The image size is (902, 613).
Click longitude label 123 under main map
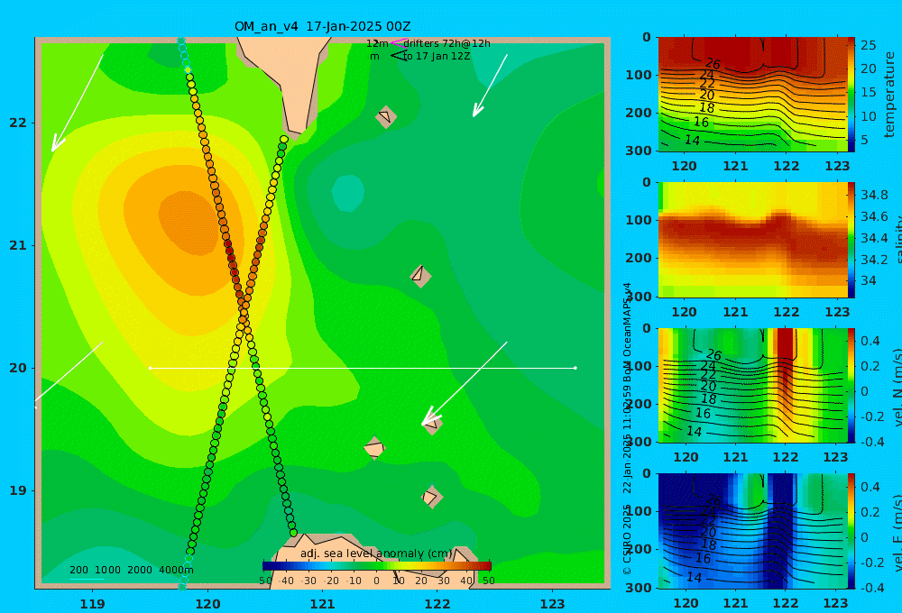coord(553,604)
